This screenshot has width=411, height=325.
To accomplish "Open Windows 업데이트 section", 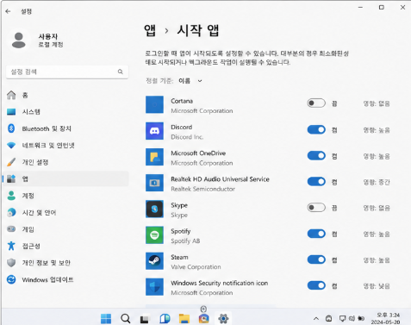I will coord(65,279).
